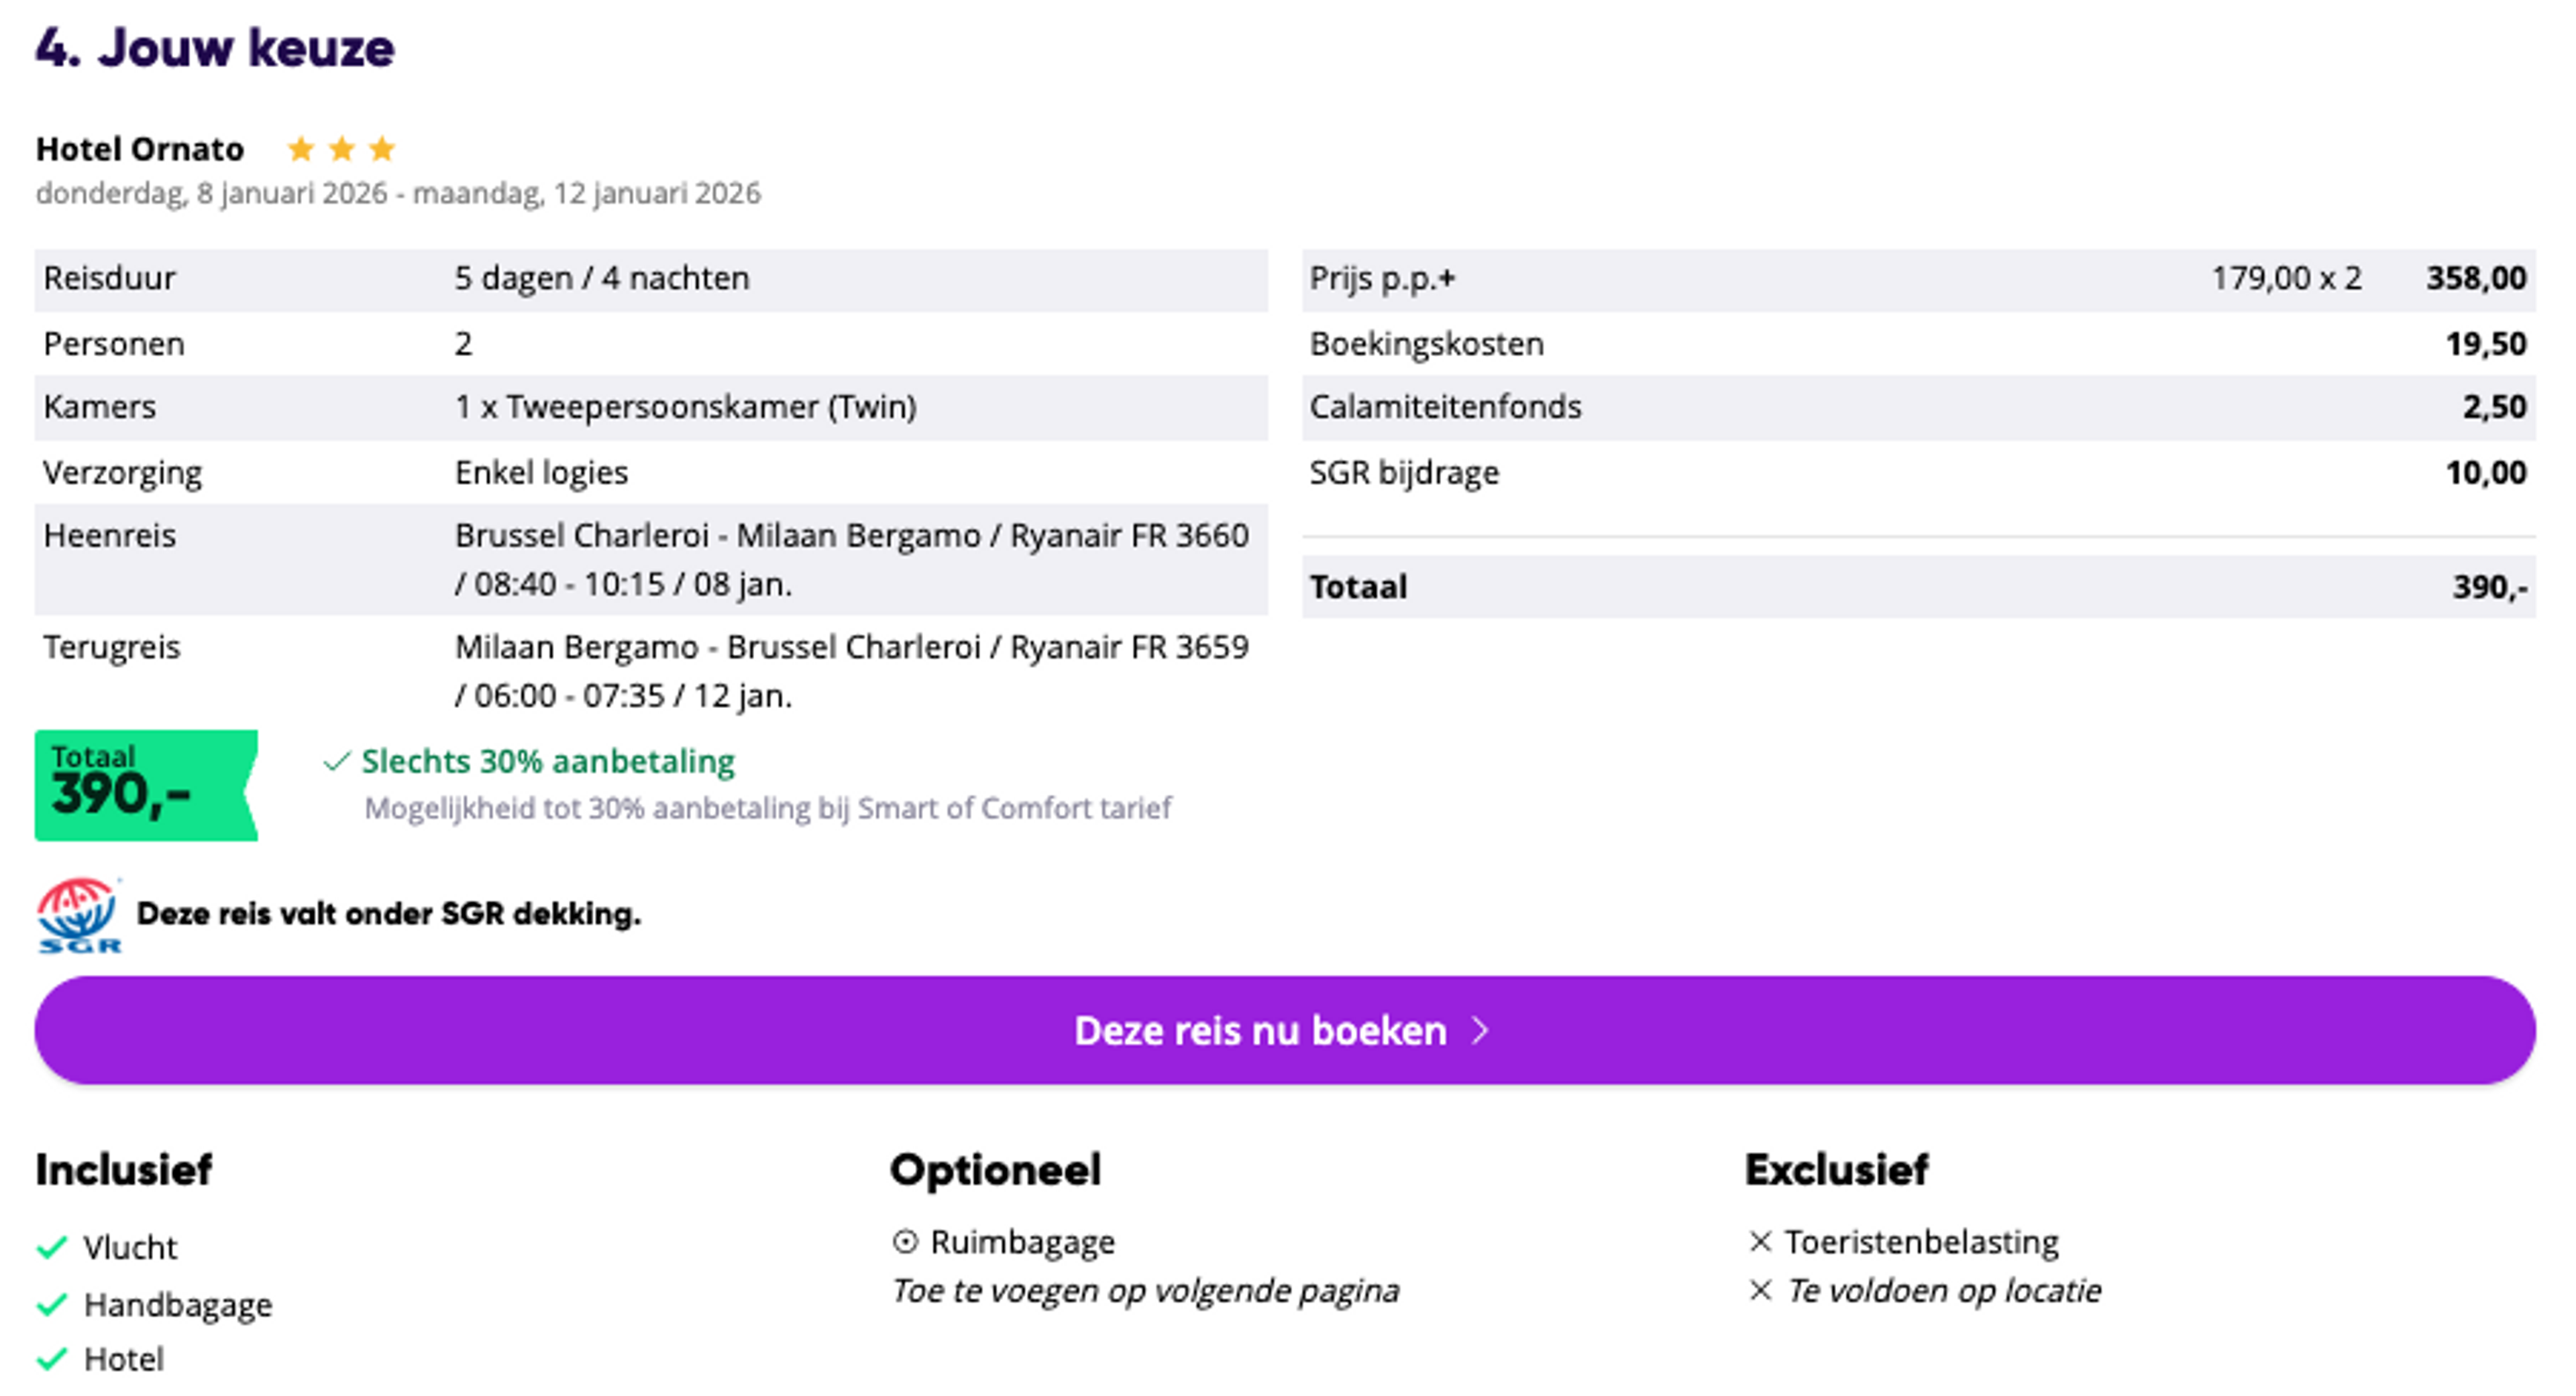Click the Toeristenbelasting exclusion text

[x=1921, y=1242]
